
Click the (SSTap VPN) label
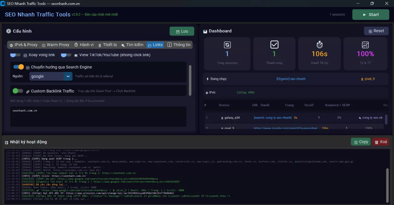tap(246, 93)
